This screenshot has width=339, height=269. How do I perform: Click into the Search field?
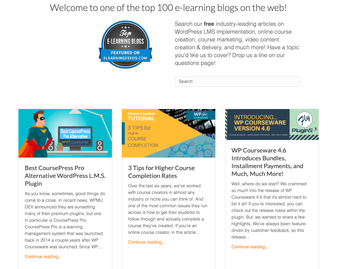click(x=237, y=81)
